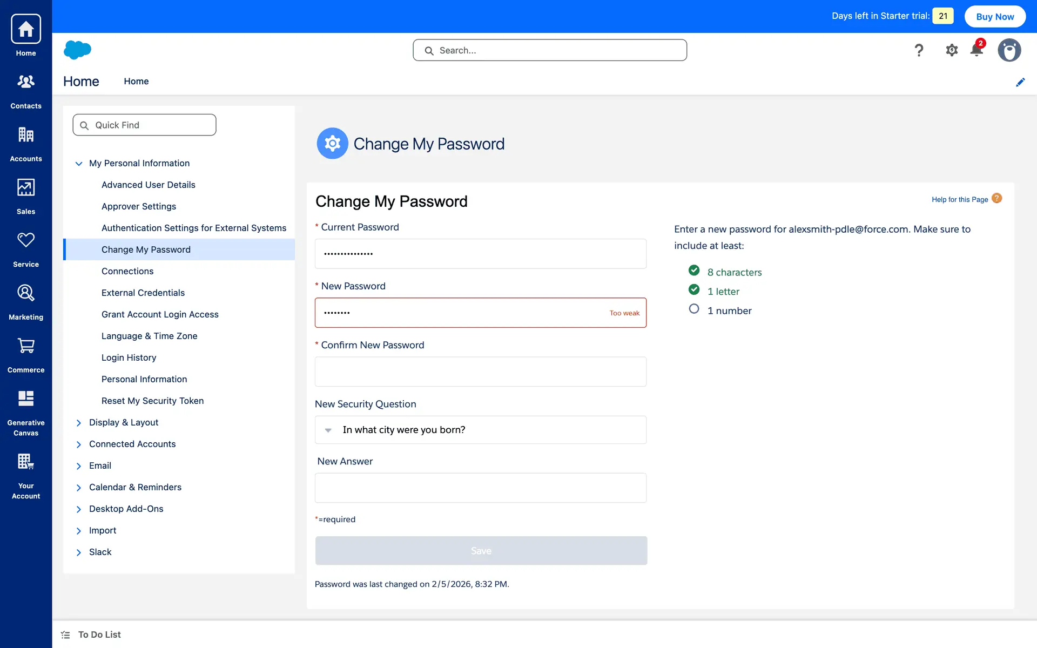Image resolution: width=1037 pixels, height=648 pixels.
Task: Click the Confirm New Password field
Action: (x=480, y=372)
